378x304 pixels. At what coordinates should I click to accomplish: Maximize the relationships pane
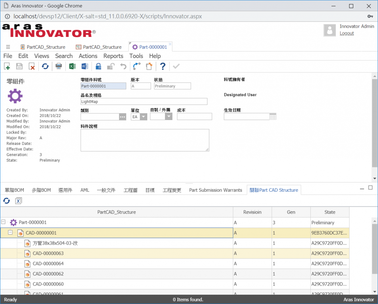pos(371,188)
